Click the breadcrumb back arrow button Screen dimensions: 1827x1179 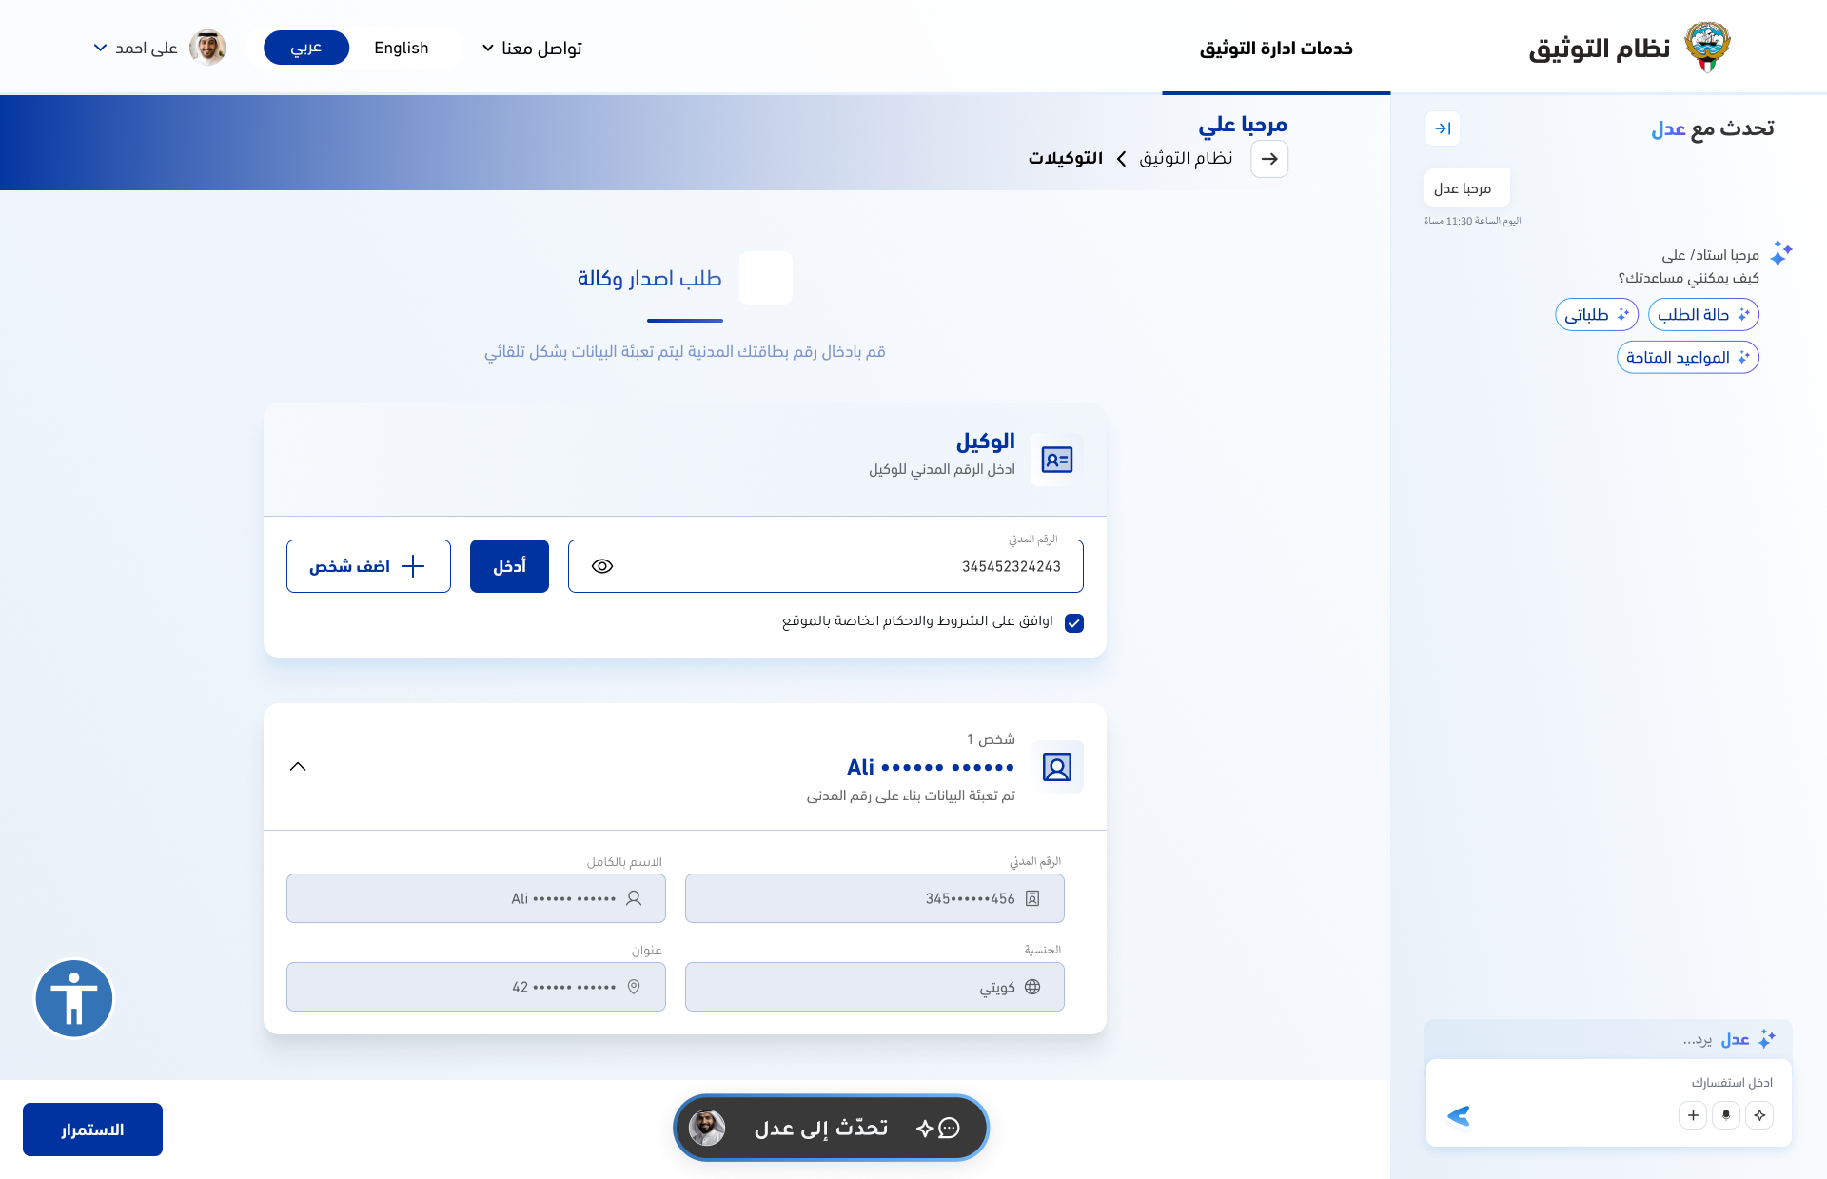tap(1269, 159)
